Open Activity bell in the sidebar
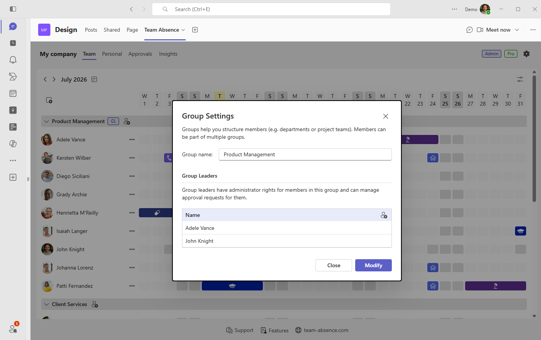 (13, 60)
